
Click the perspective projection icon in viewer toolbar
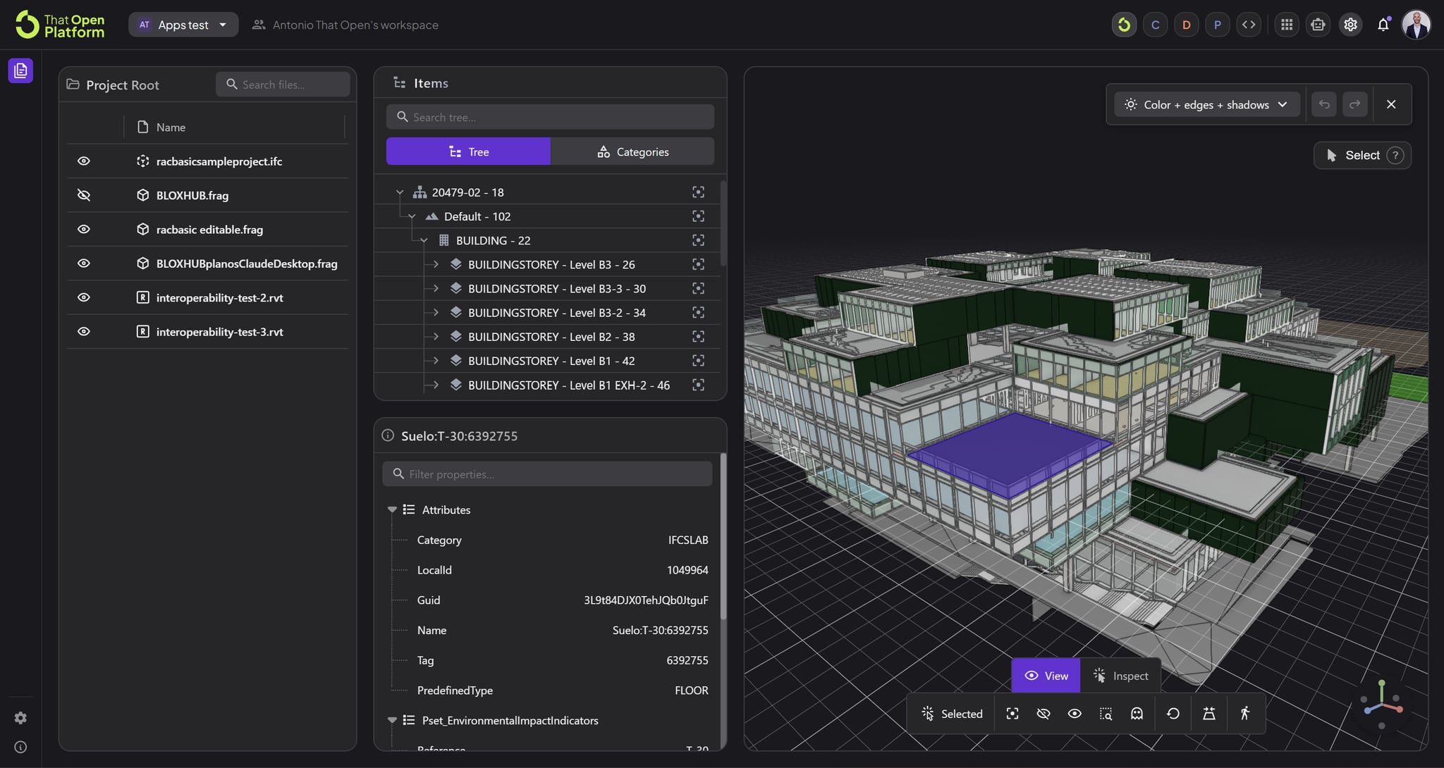point(1209,714)
